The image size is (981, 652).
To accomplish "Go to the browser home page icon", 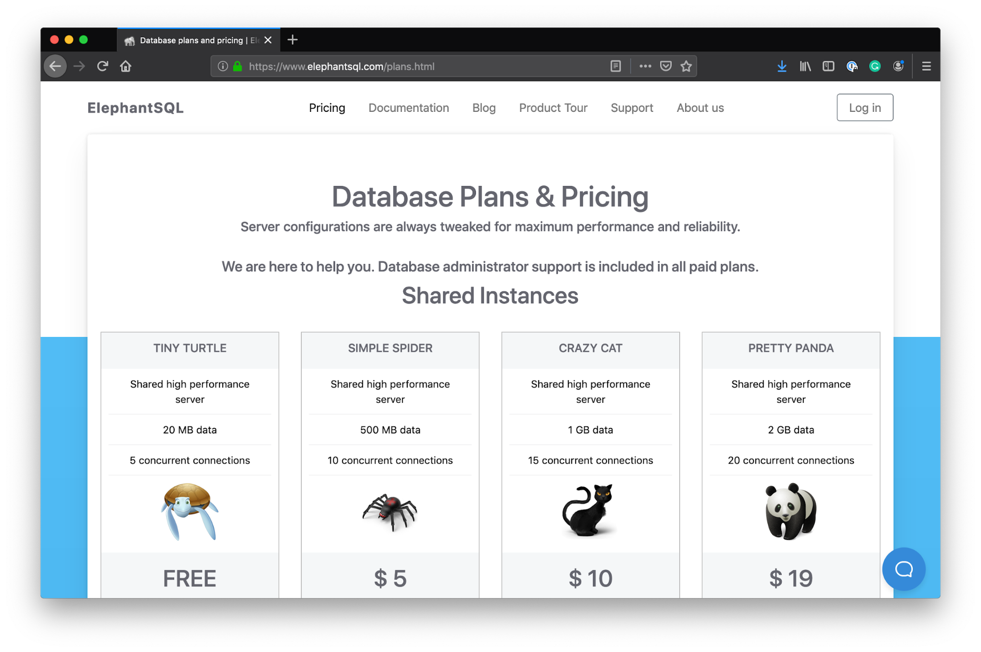I will [126, 66].
